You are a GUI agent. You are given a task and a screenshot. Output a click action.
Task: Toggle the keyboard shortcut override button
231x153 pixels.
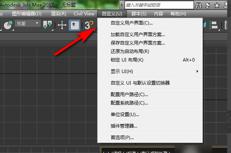click(x=74, y=25)
